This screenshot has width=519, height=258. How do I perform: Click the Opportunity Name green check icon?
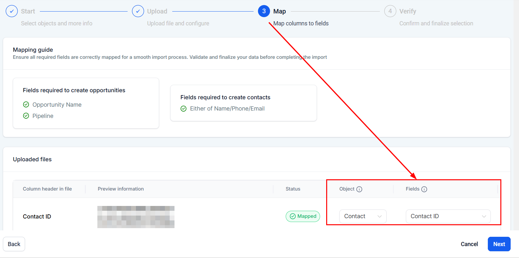click(x=26, y=104)
